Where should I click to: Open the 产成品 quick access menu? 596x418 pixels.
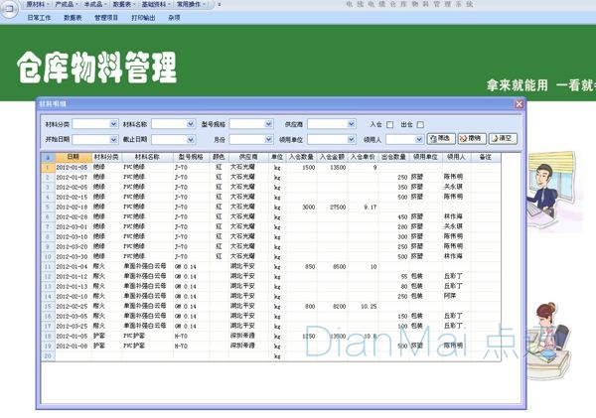point(67,4)
